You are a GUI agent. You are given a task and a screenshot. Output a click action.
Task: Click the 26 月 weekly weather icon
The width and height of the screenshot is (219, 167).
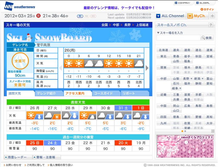pos(35,116)
